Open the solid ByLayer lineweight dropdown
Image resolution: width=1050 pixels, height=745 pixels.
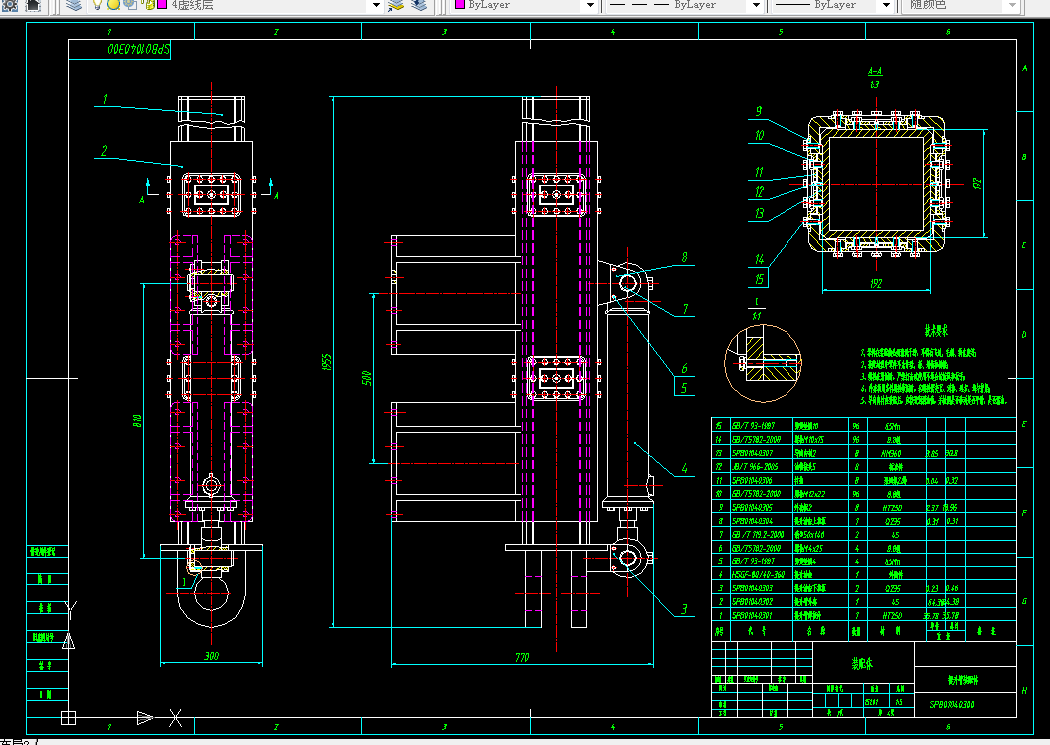886,5
